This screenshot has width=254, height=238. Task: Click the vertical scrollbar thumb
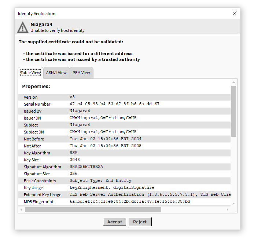point(233,111)
